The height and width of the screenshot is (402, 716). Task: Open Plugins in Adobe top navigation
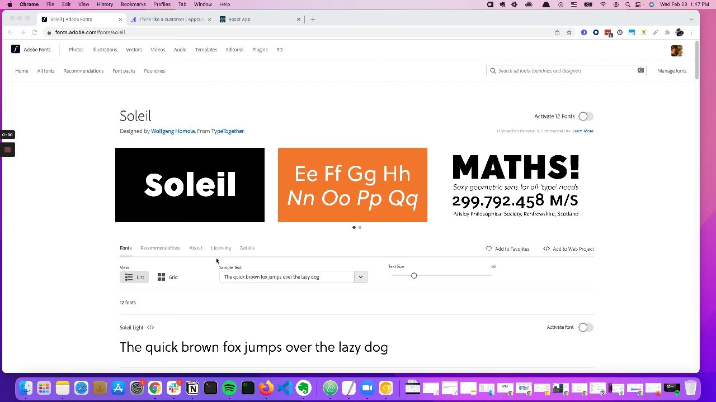(260, 50)
